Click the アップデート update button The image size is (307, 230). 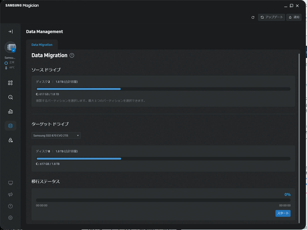pyautogui.click(x=271, y=17)
